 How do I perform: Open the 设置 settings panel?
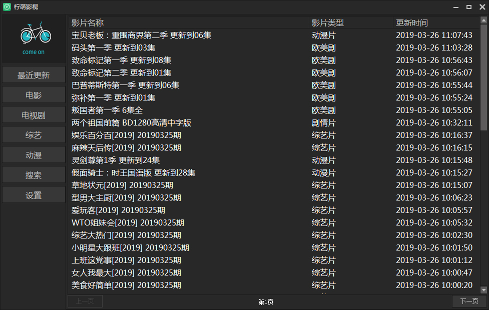[x=33, y=194]
